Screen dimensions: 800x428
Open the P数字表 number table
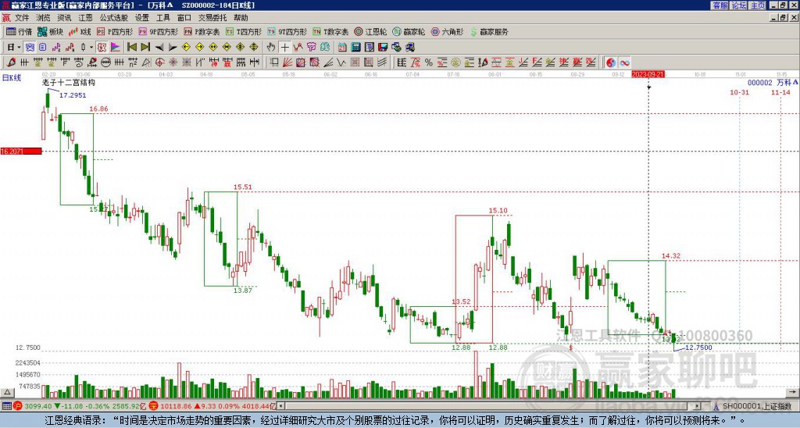click(x=202, y=31)
